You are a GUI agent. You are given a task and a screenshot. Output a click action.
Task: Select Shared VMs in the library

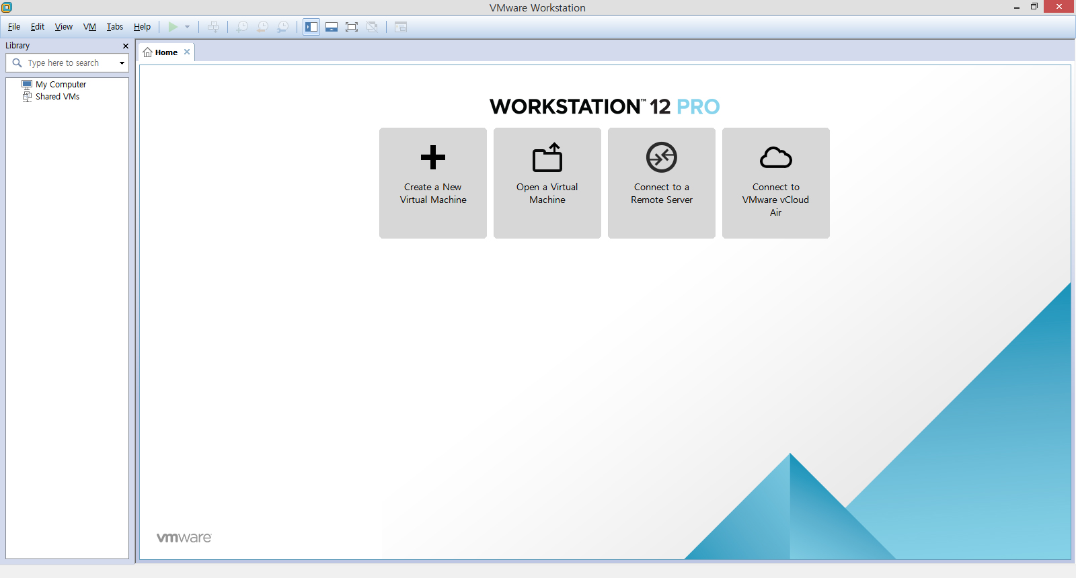[57, 97]
